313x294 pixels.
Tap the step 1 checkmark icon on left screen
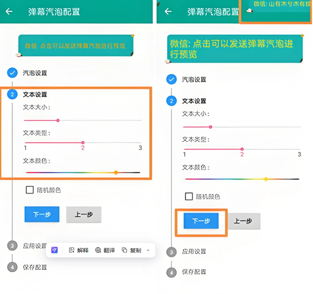[x=12, y=73]
